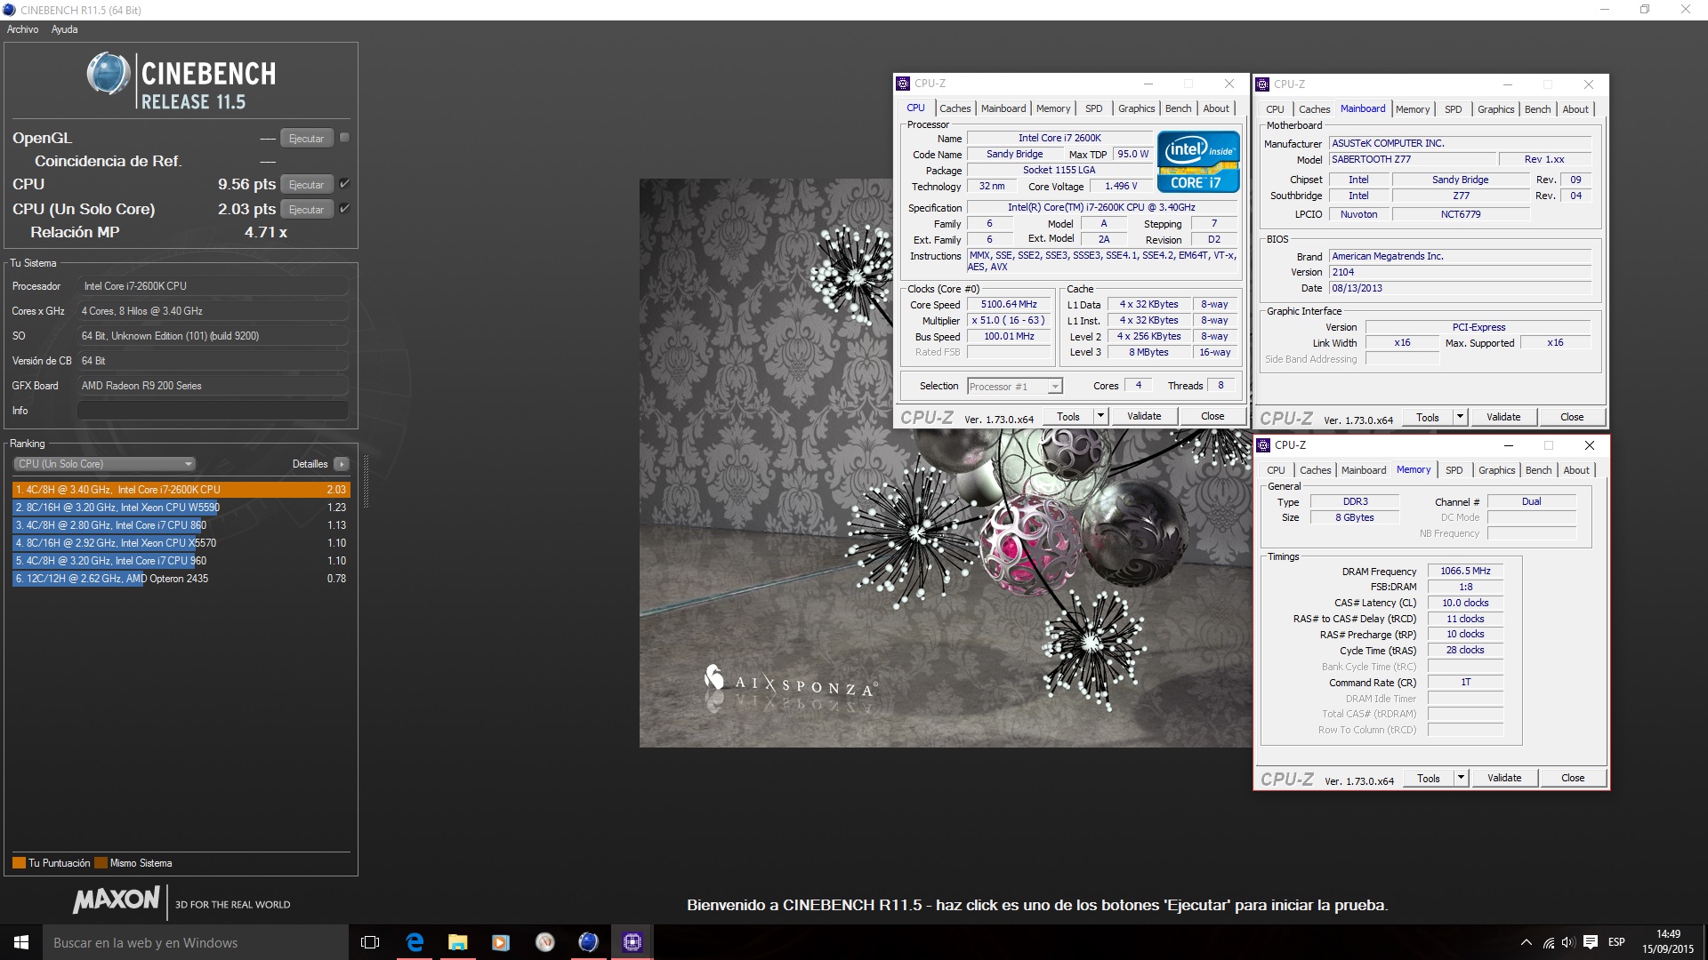Open Bench tab in first CPU-Z window

coord(1179,108)
